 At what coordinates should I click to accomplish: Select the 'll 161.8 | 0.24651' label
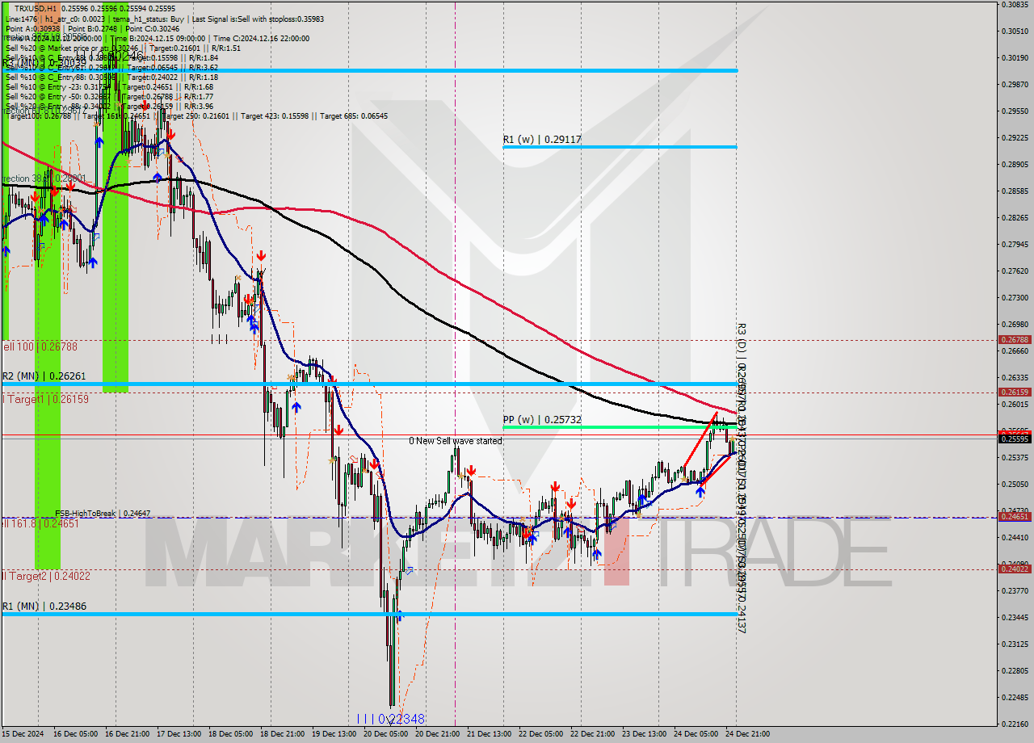[x=40, y=523]
